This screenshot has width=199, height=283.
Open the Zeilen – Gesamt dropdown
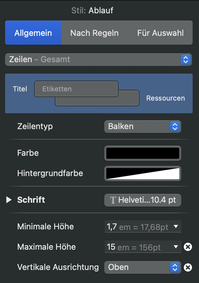[95, 59]
